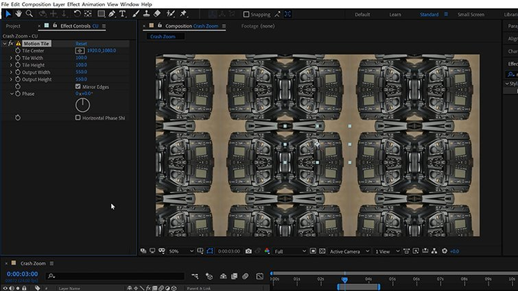Select the Puppet Pin tool
This screenshot has height=291, width=518.
(183, 14)
